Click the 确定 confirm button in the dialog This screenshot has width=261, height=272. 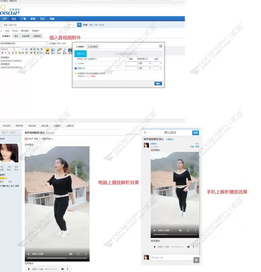tap(158, 83)
